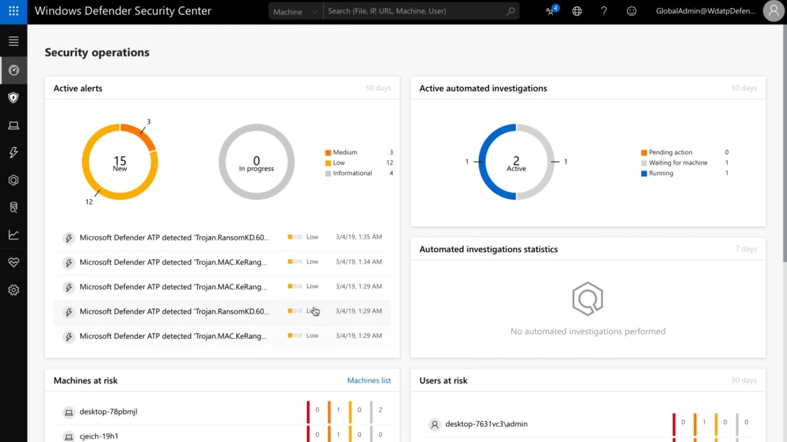The image size is (787, 442).
Task: Open Advanced hunting from the sidebar
Action: point(14,207)
